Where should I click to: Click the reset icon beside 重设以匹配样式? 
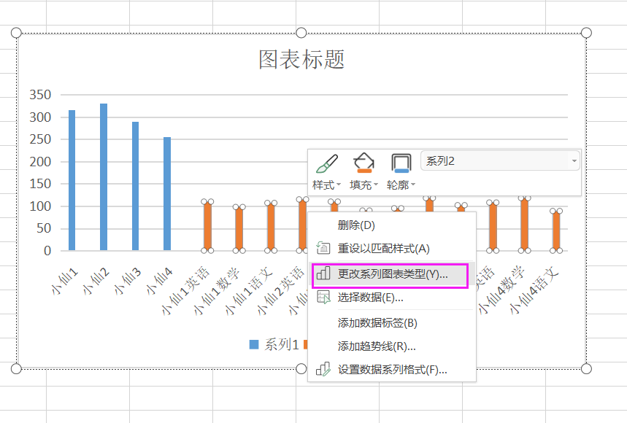323,248
